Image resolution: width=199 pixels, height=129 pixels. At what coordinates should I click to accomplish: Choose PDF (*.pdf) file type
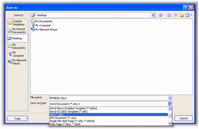tap(109, 115)
